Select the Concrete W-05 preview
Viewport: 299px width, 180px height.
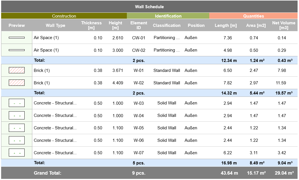point(16,127)
